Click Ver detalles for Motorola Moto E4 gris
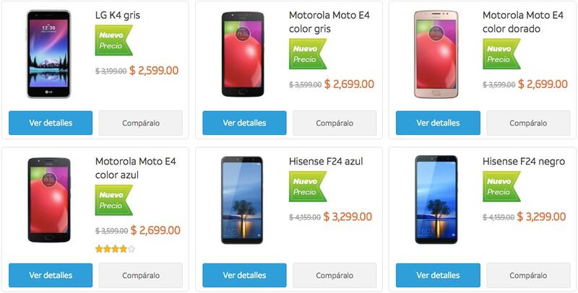This screenshot has height=293, width=578. 244,123
